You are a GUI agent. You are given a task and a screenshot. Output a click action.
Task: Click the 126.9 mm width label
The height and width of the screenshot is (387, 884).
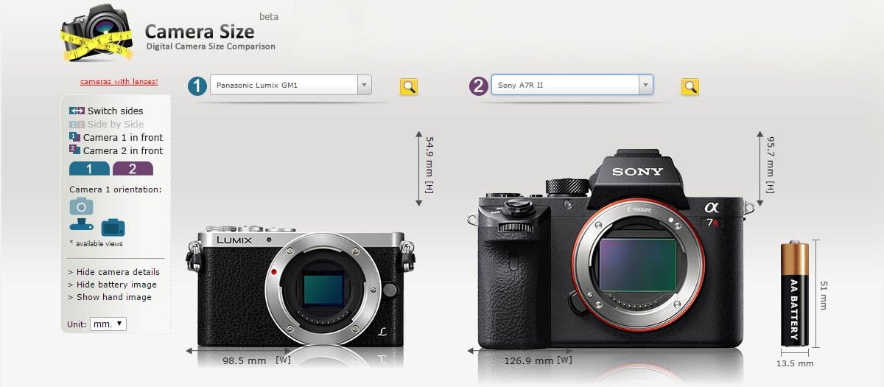coord(527,361)
